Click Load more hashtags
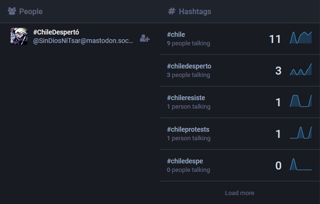 240,193
